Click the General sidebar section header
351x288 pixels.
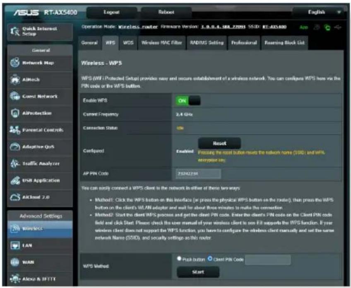[41, 50]
